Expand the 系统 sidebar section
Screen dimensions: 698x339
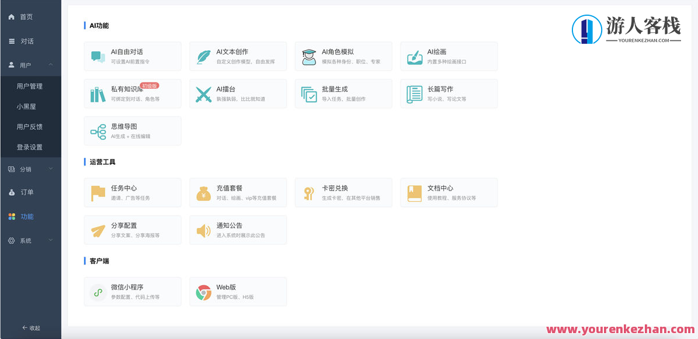[30, 240]
